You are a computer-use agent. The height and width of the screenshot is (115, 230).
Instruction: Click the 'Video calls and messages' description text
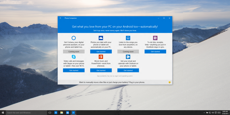pos(74,63)
